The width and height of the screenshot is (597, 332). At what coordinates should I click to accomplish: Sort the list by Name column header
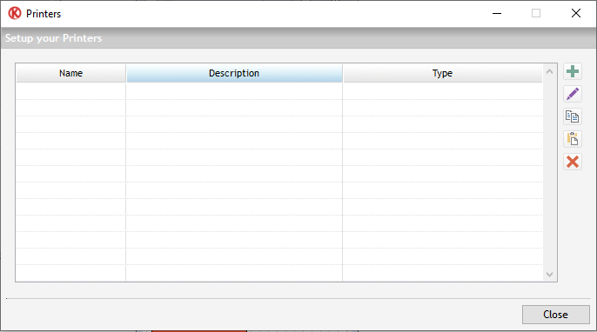[x=70, y=73]
